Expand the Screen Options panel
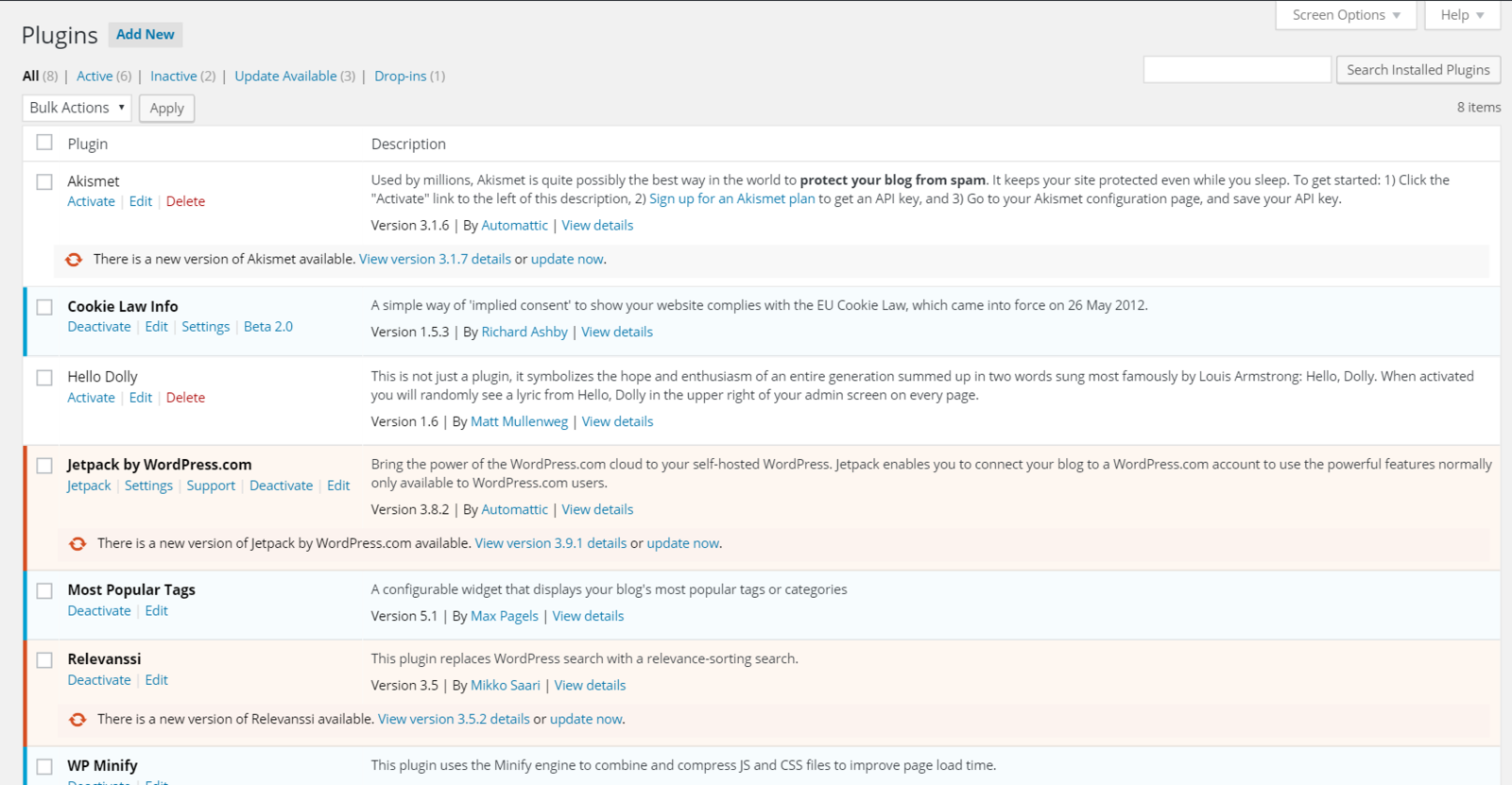 [1346, 15]
